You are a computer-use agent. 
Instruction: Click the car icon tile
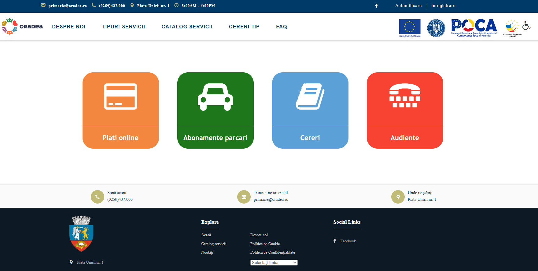pyautogui.click(x=216, y=97)
